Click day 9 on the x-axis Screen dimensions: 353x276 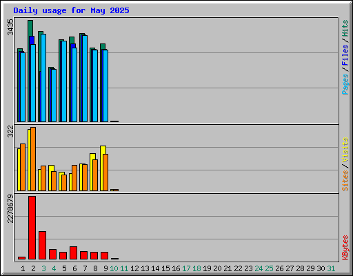click(x=105, y=268)
